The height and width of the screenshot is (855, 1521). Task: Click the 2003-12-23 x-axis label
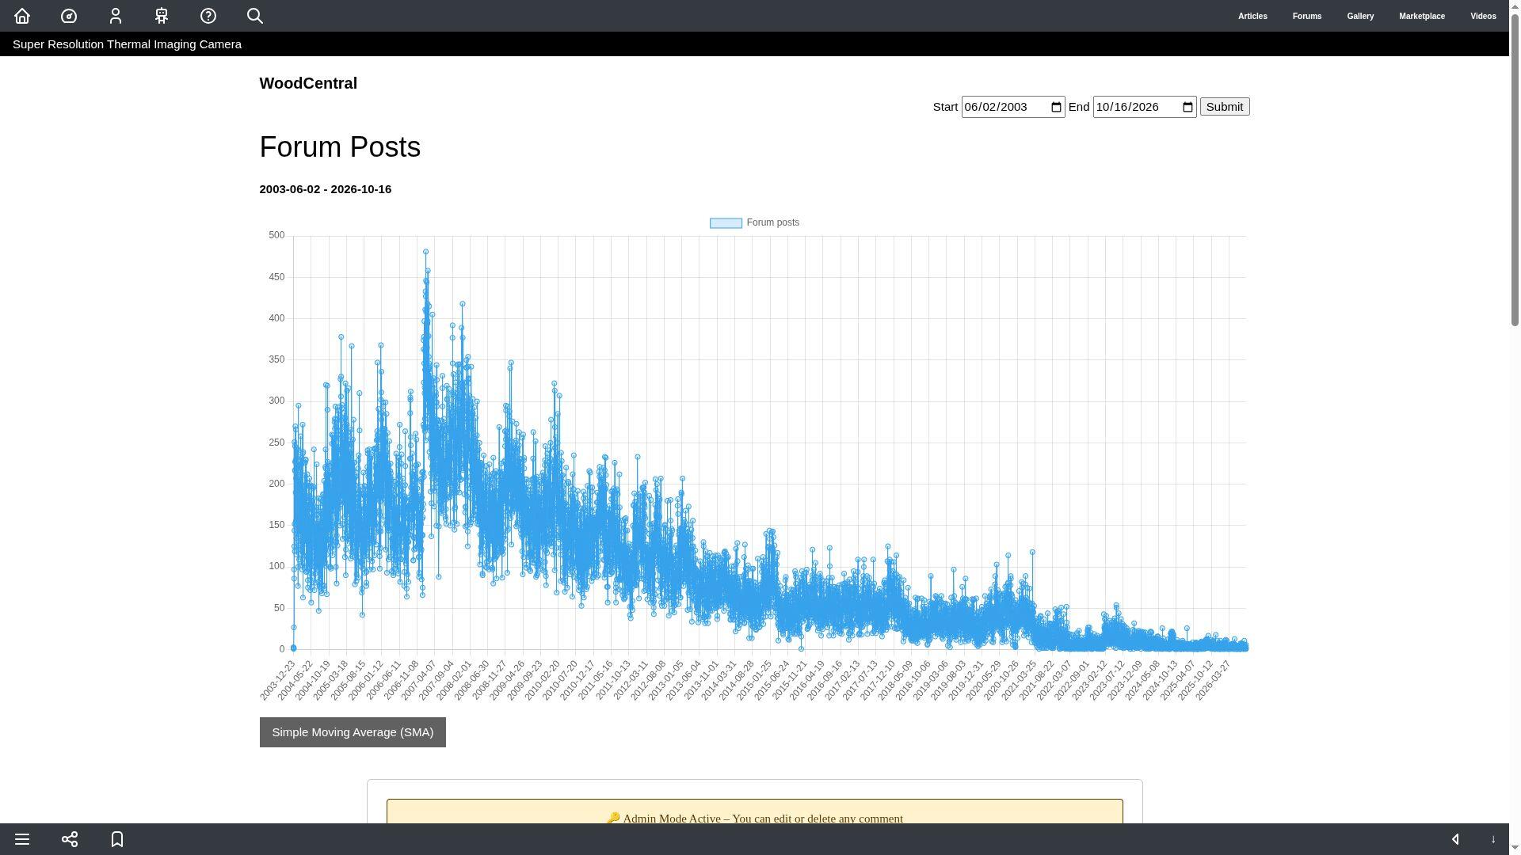[277, 680]
